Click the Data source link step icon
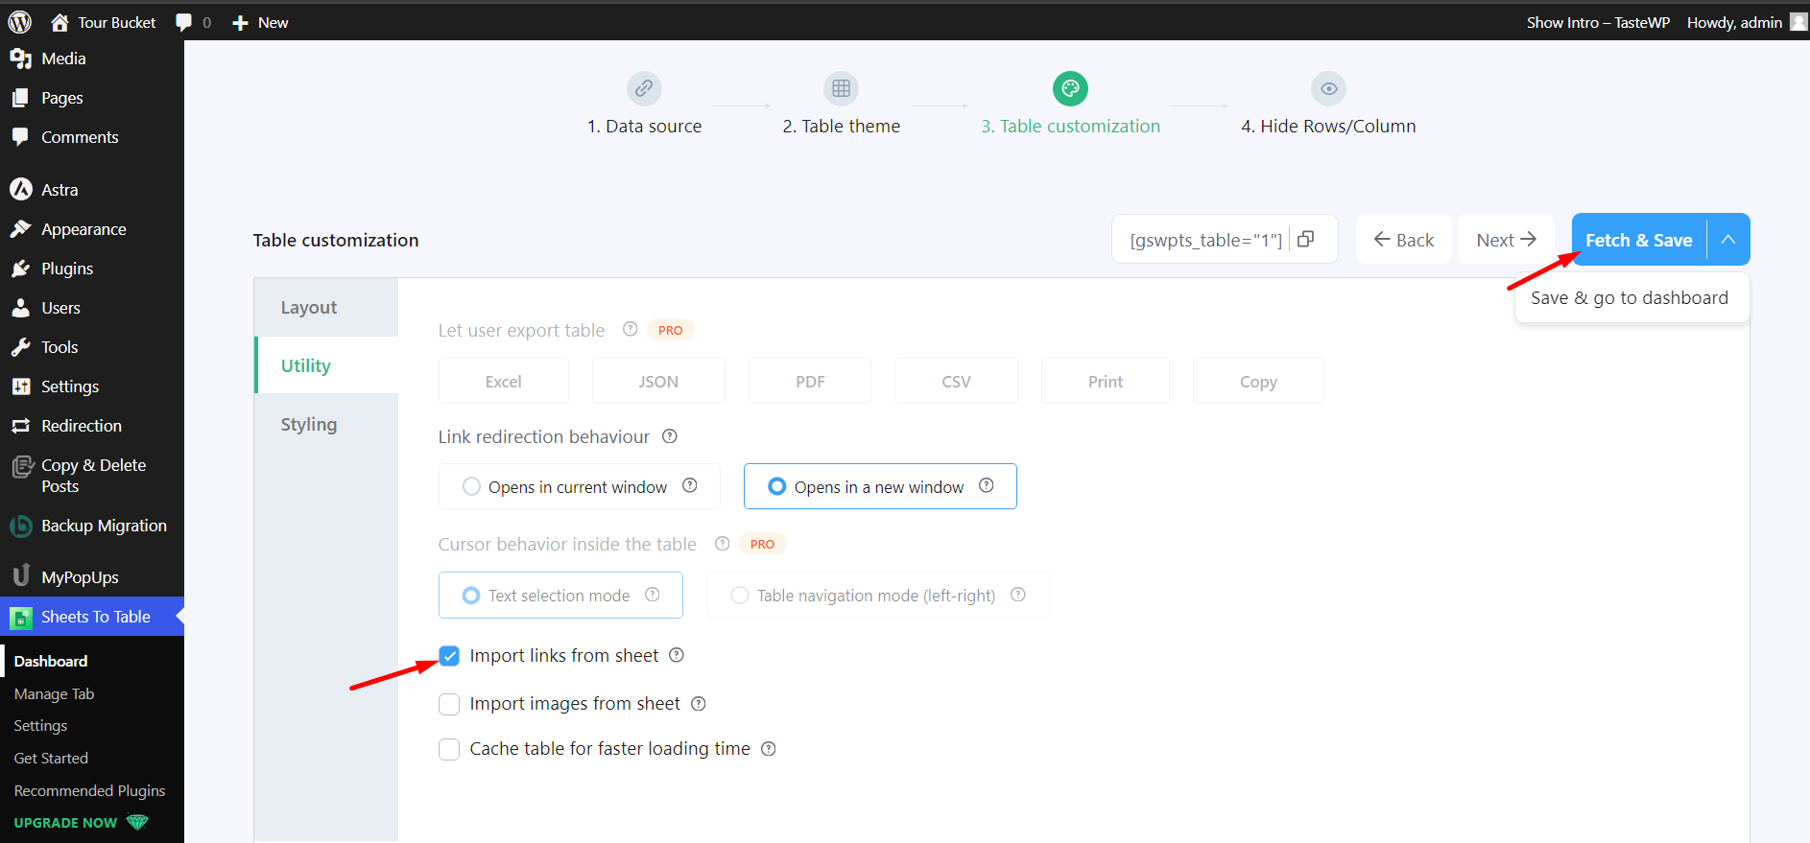Viewport: 1810px width, 843px height. tap(644, 88)
